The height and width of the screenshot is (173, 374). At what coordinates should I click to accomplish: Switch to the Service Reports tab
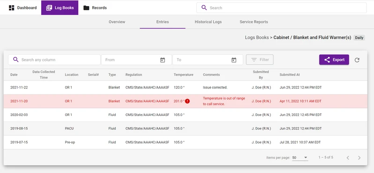click(254, 22)
